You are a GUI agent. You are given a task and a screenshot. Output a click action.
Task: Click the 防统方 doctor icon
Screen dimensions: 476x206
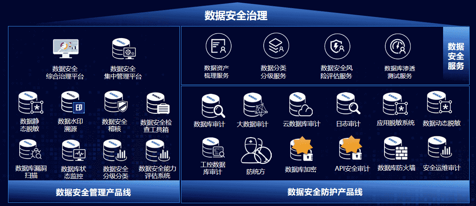pyautogui.click(x=256, y=151)
